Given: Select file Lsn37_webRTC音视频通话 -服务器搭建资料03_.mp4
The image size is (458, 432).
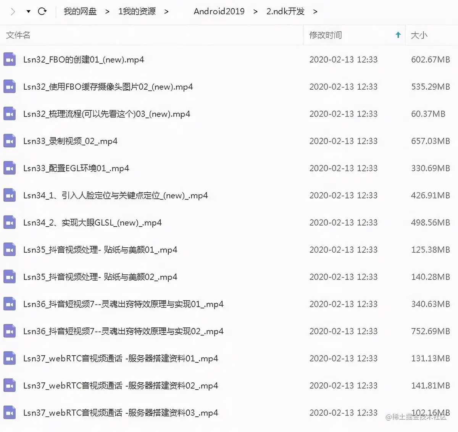Looking at the screenshot, I should tap(121, 413).
